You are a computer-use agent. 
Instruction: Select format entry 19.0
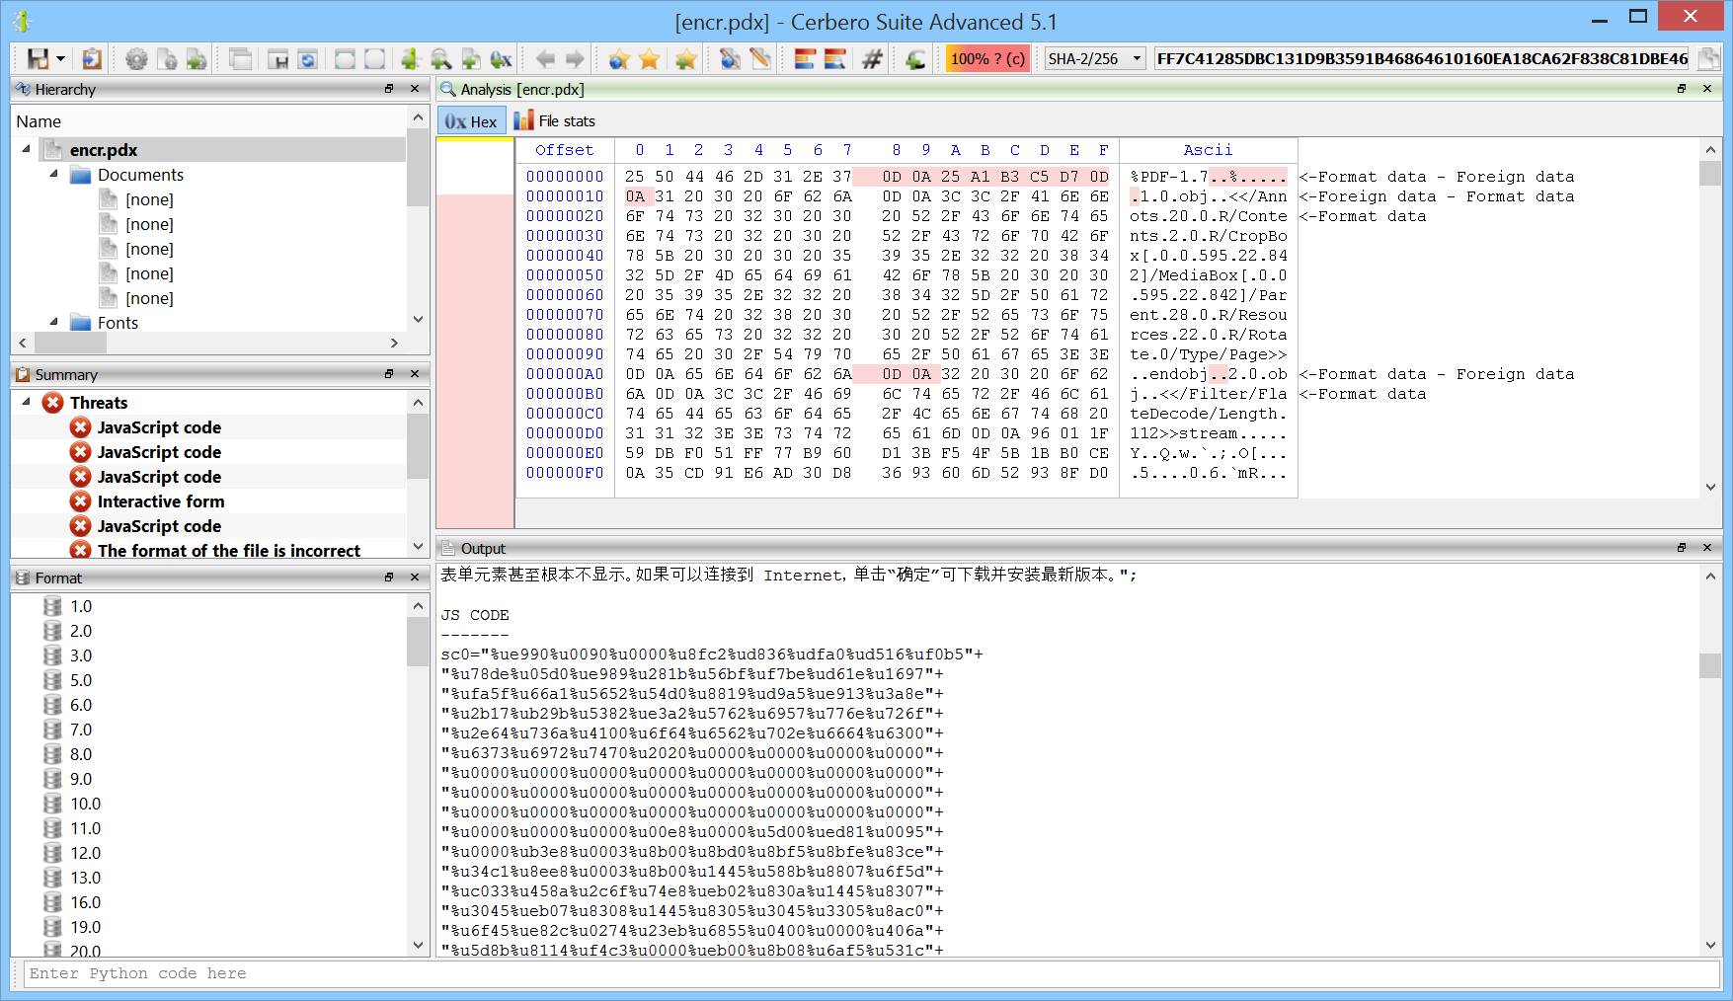point(85,927)
